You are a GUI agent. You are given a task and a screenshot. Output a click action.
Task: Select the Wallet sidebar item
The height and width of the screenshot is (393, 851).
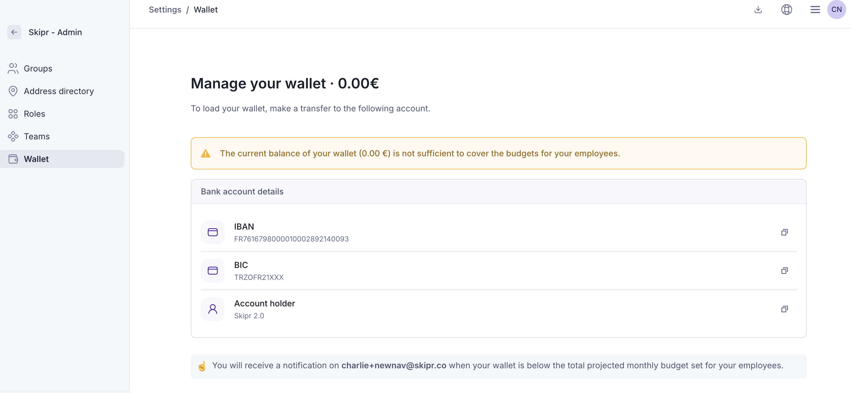click(x=36, y=159)
